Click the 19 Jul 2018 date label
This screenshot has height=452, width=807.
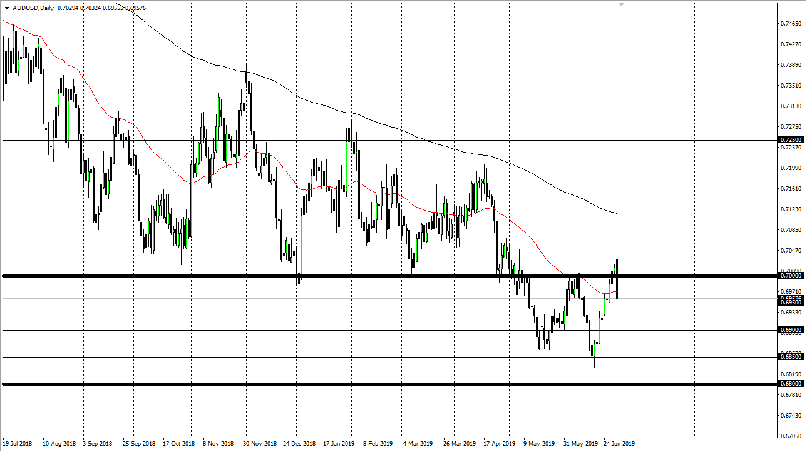pyautogui.click(x=18, y=444)
